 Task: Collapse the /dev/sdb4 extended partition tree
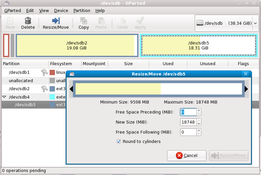(x=5, y=97)
